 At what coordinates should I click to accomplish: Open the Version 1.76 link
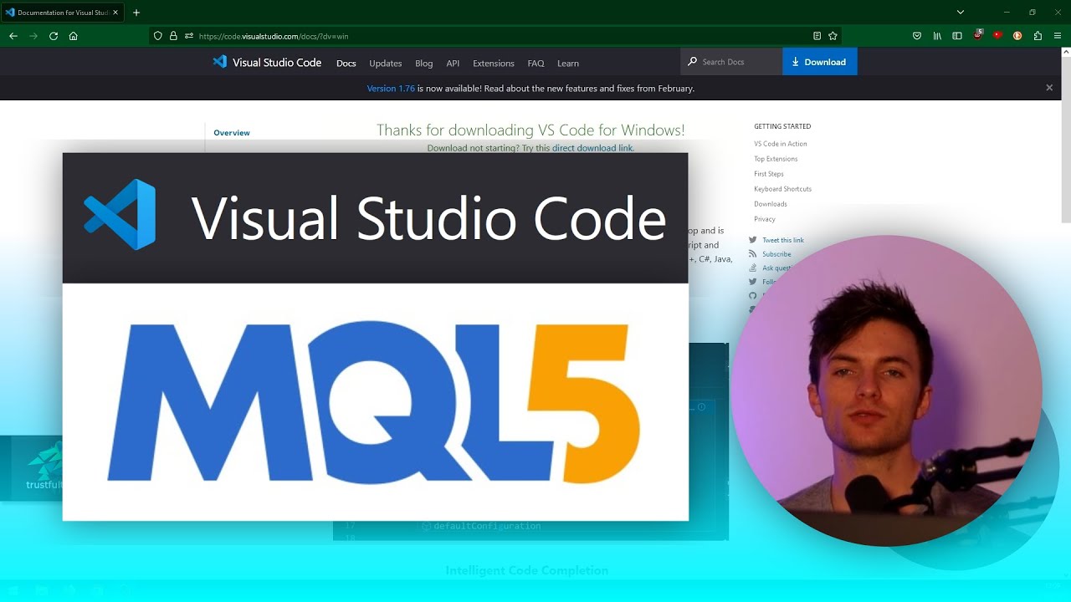391,88
